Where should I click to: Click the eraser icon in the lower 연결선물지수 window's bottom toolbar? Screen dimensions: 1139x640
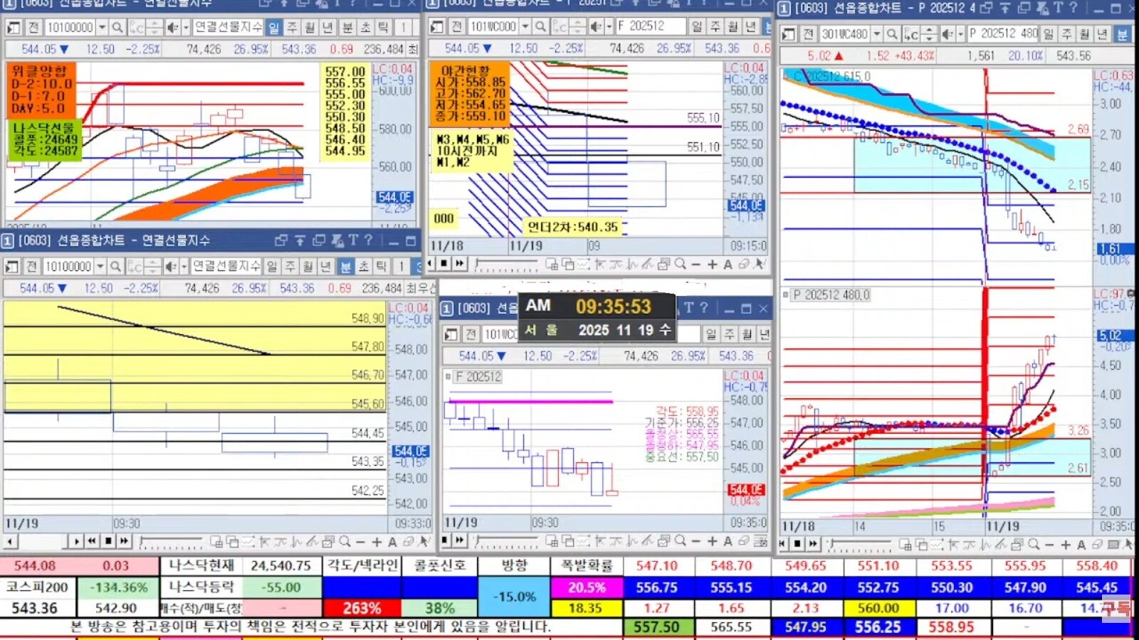click(x=408, y=542)
